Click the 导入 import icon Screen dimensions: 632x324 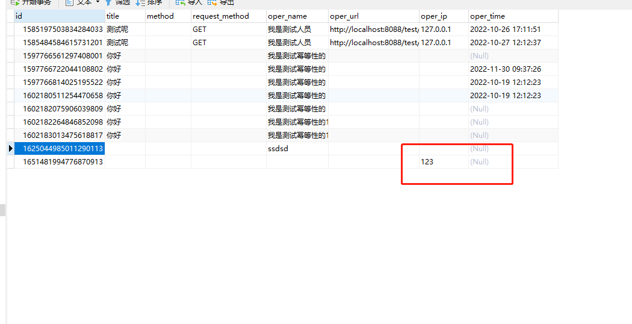pyautogui.click(x=180, y=2)
